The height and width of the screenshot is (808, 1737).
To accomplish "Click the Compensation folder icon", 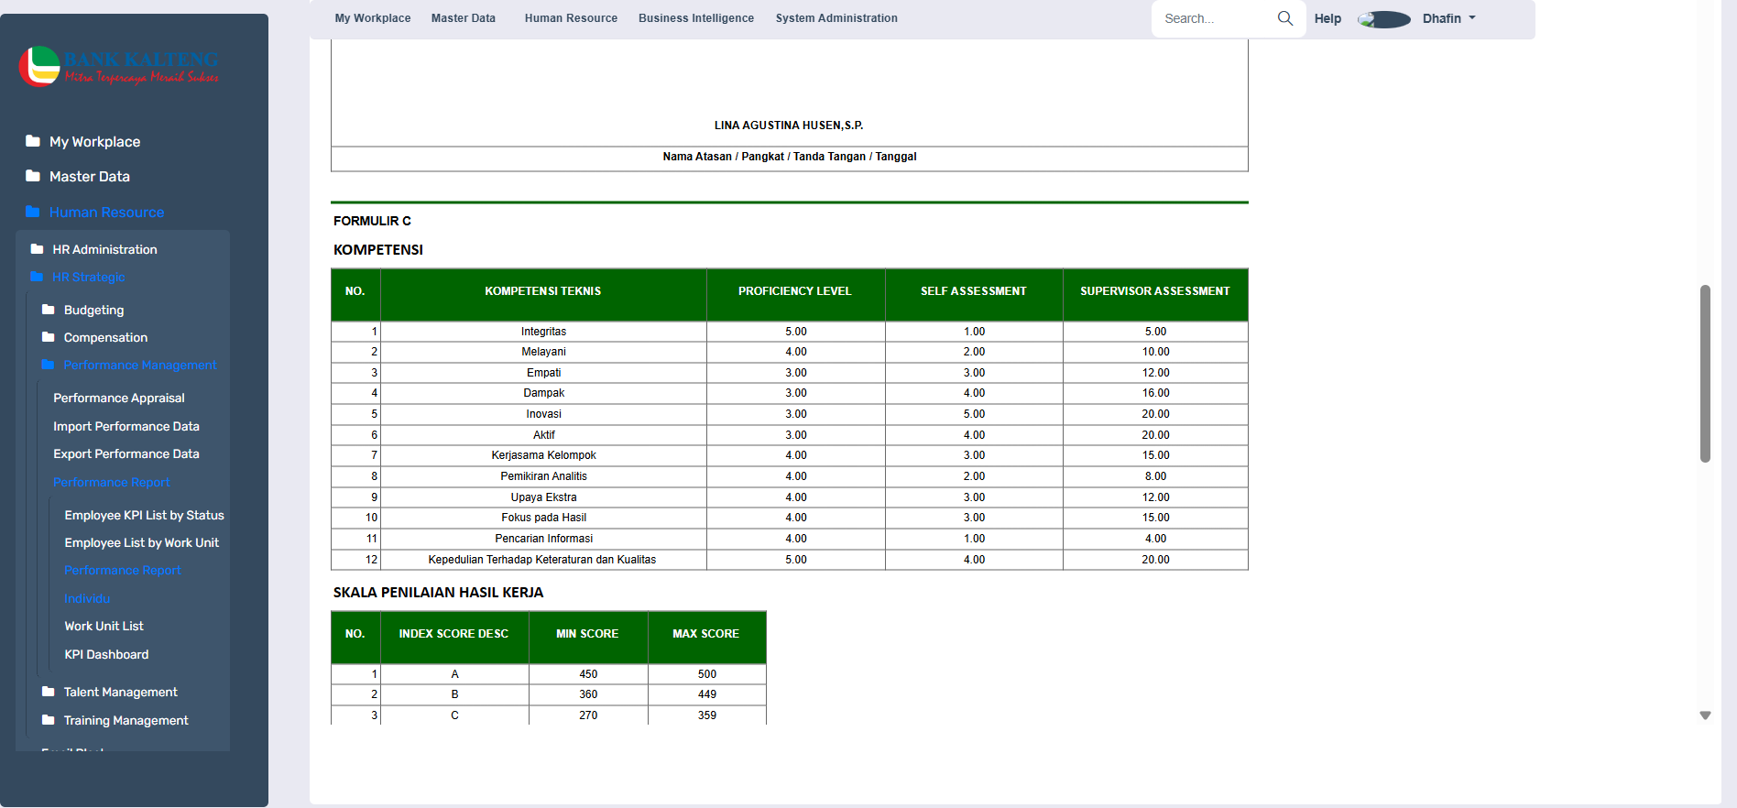I will coord(49,337).
